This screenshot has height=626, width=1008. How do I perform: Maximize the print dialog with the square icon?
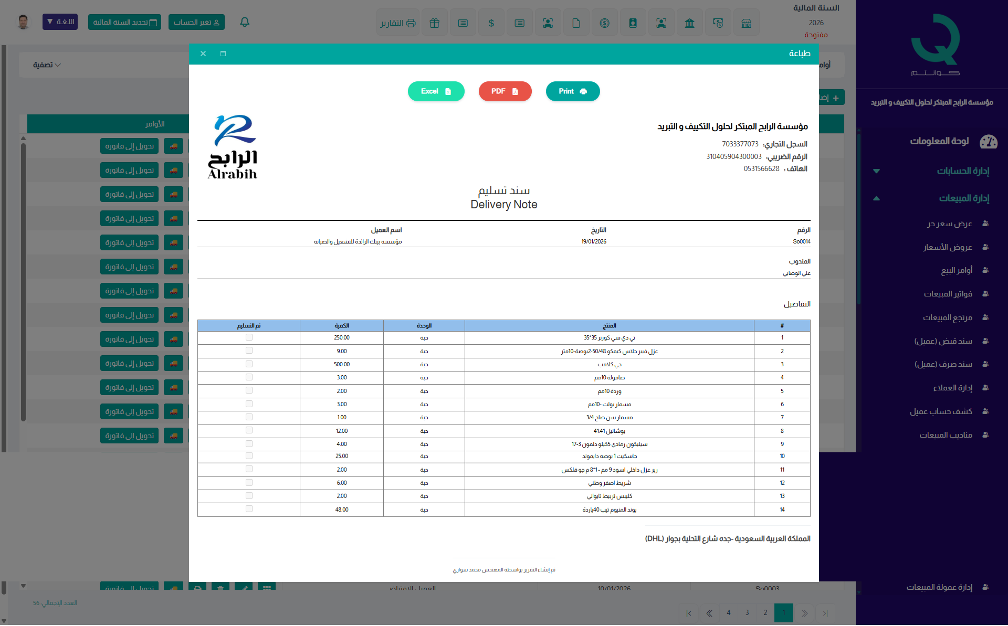click(223, 54)
